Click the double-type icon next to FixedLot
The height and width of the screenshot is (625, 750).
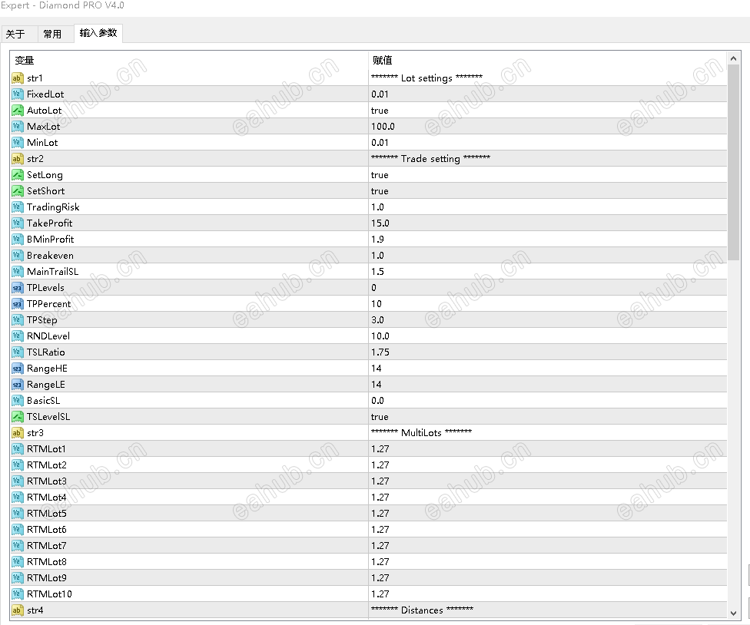point(18,94)
